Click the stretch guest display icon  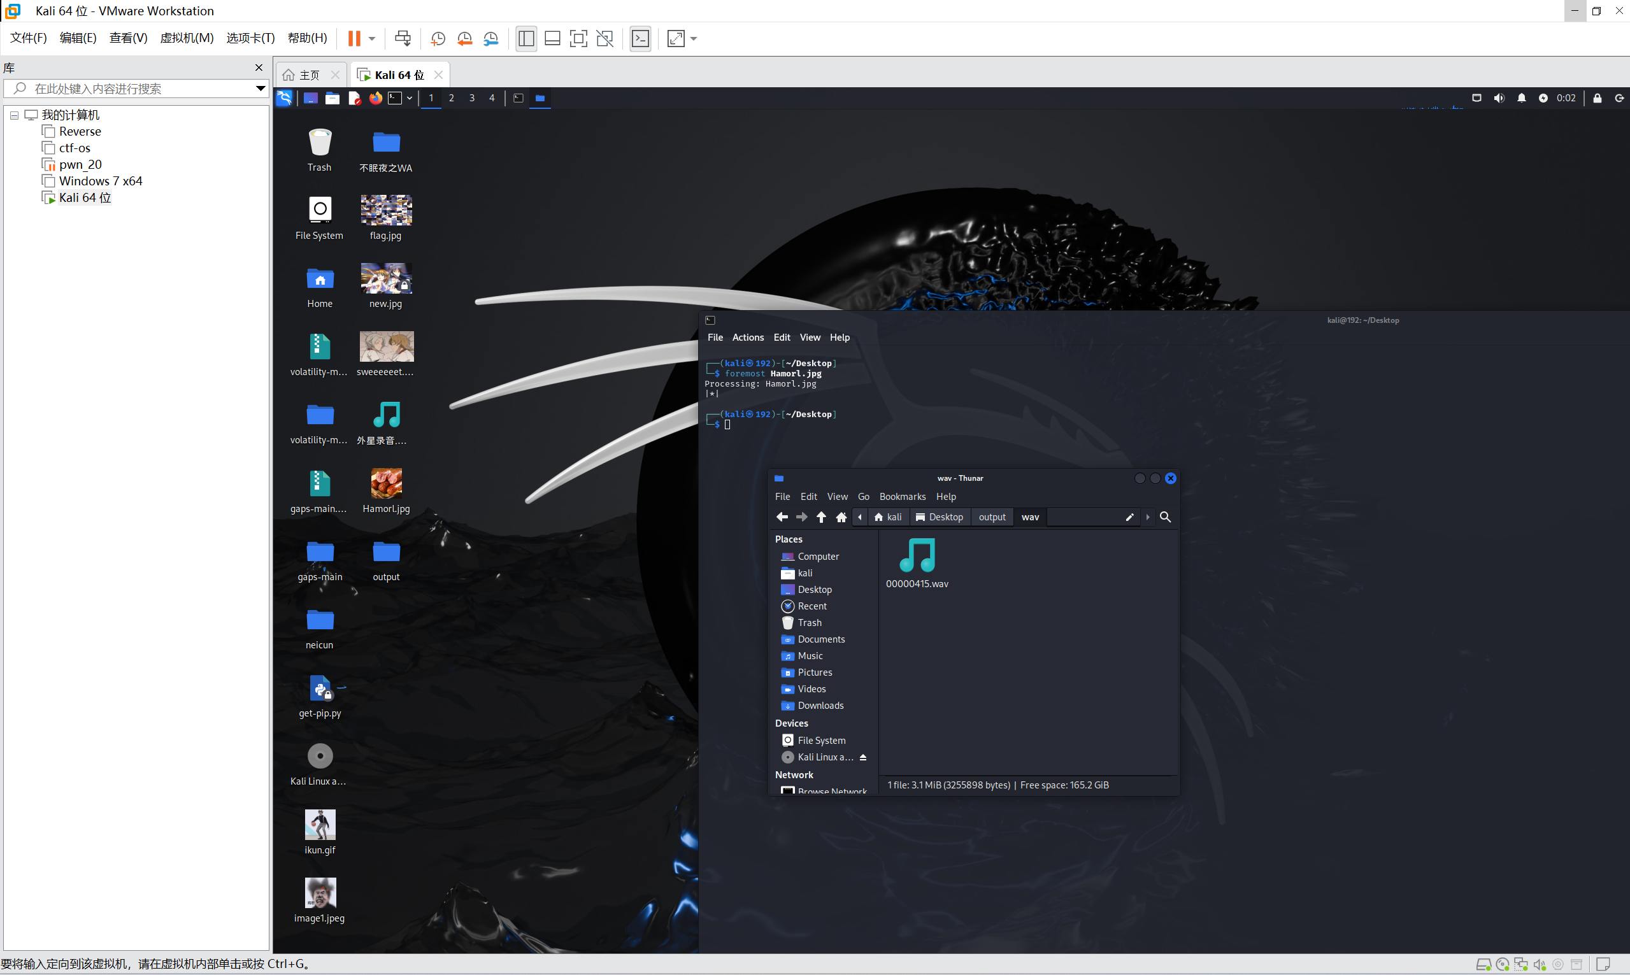pyautogui.click(x=676, y=38)
